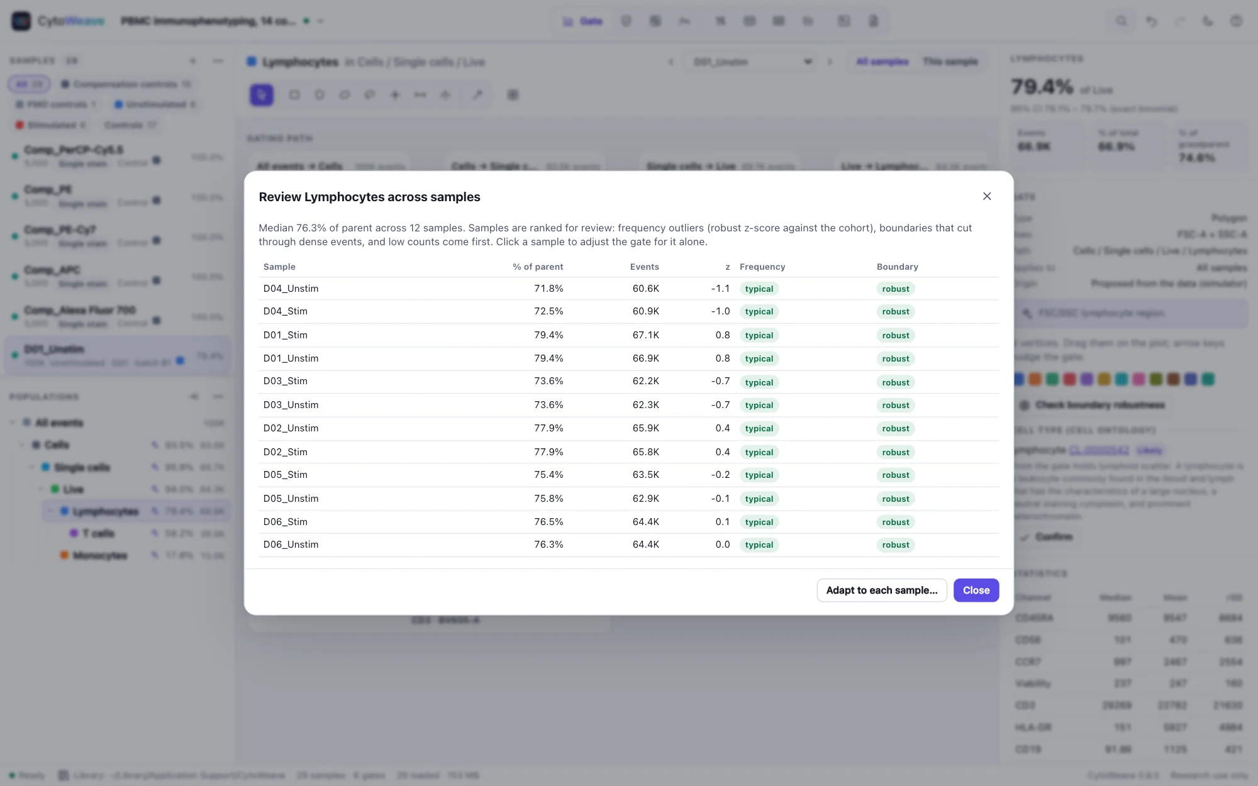
Task: Click the undo arrow icon
Action: coord(1151,21)
